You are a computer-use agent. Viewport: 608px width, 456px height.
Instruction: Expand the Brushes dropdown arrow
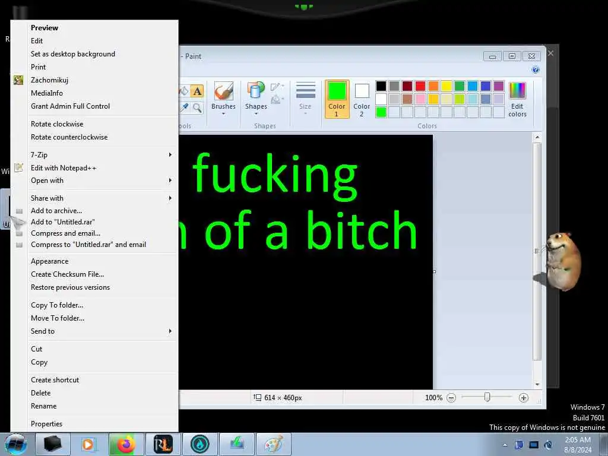coord(223,113)
